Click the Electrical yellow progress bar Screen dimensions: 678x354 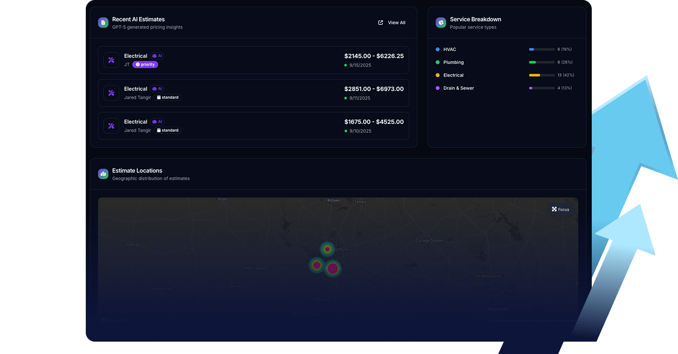541,75
